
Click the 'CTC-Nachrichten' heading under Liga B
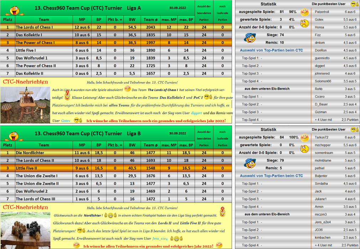click(25, 207)
